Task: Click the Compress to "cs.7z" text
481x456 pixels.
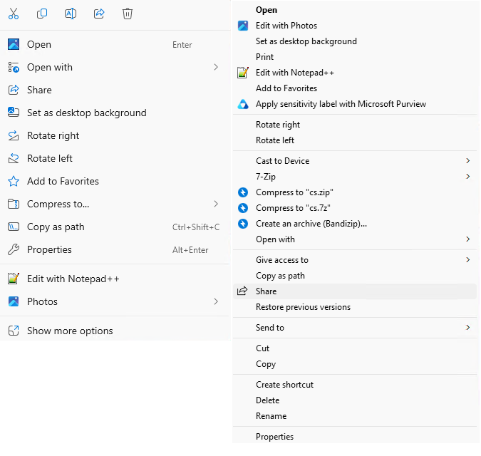Action: [293, 208]
